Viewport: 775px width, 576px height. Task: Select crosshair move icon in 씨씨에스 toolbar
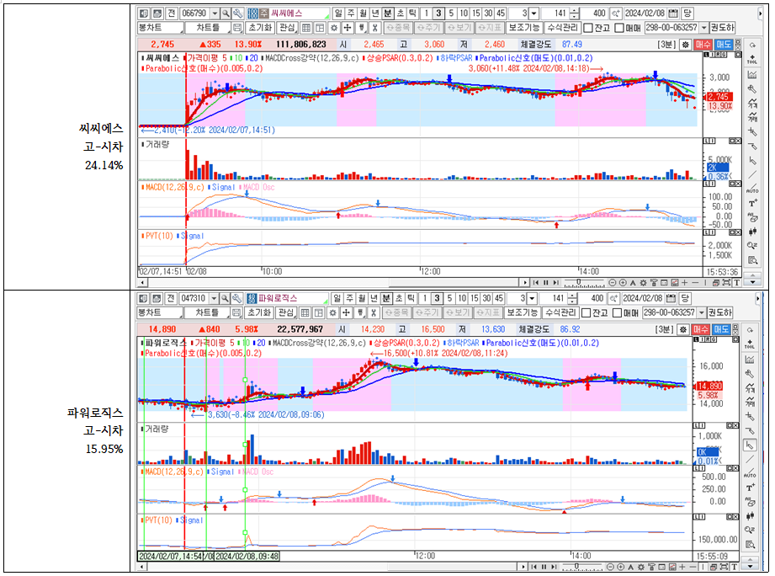[348, 28]
